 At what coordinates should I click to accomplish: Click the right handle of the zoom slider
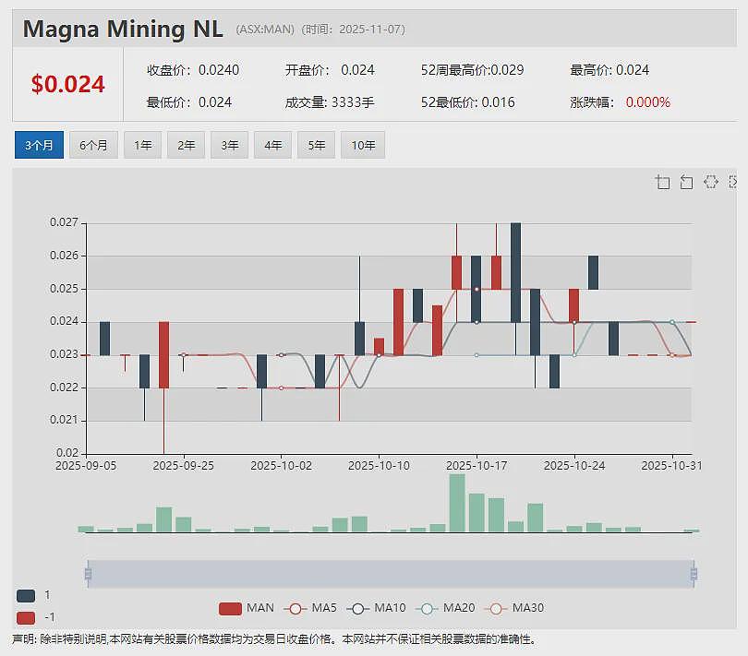point(694,574)
